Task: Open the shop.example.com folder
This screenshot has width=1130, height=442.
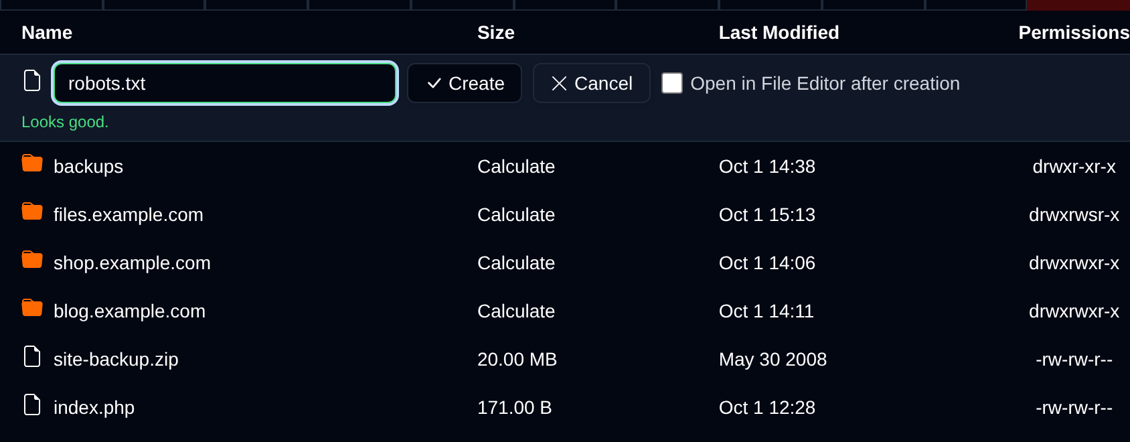Action: coord(132,263)
